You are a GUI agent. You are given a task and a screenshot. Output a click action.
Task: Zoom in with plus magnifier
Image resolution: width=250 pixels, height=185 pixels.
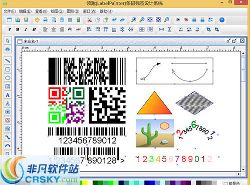134,20
